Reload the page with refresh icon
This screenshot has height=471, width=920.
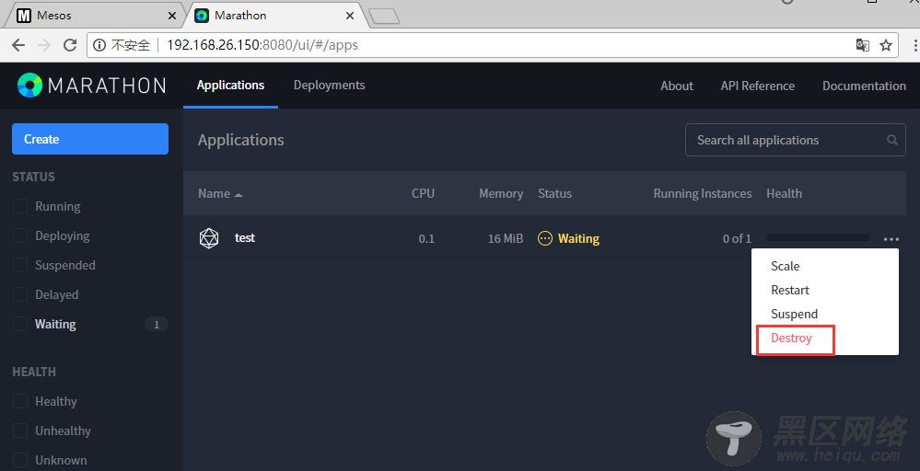tap(70, 45)
